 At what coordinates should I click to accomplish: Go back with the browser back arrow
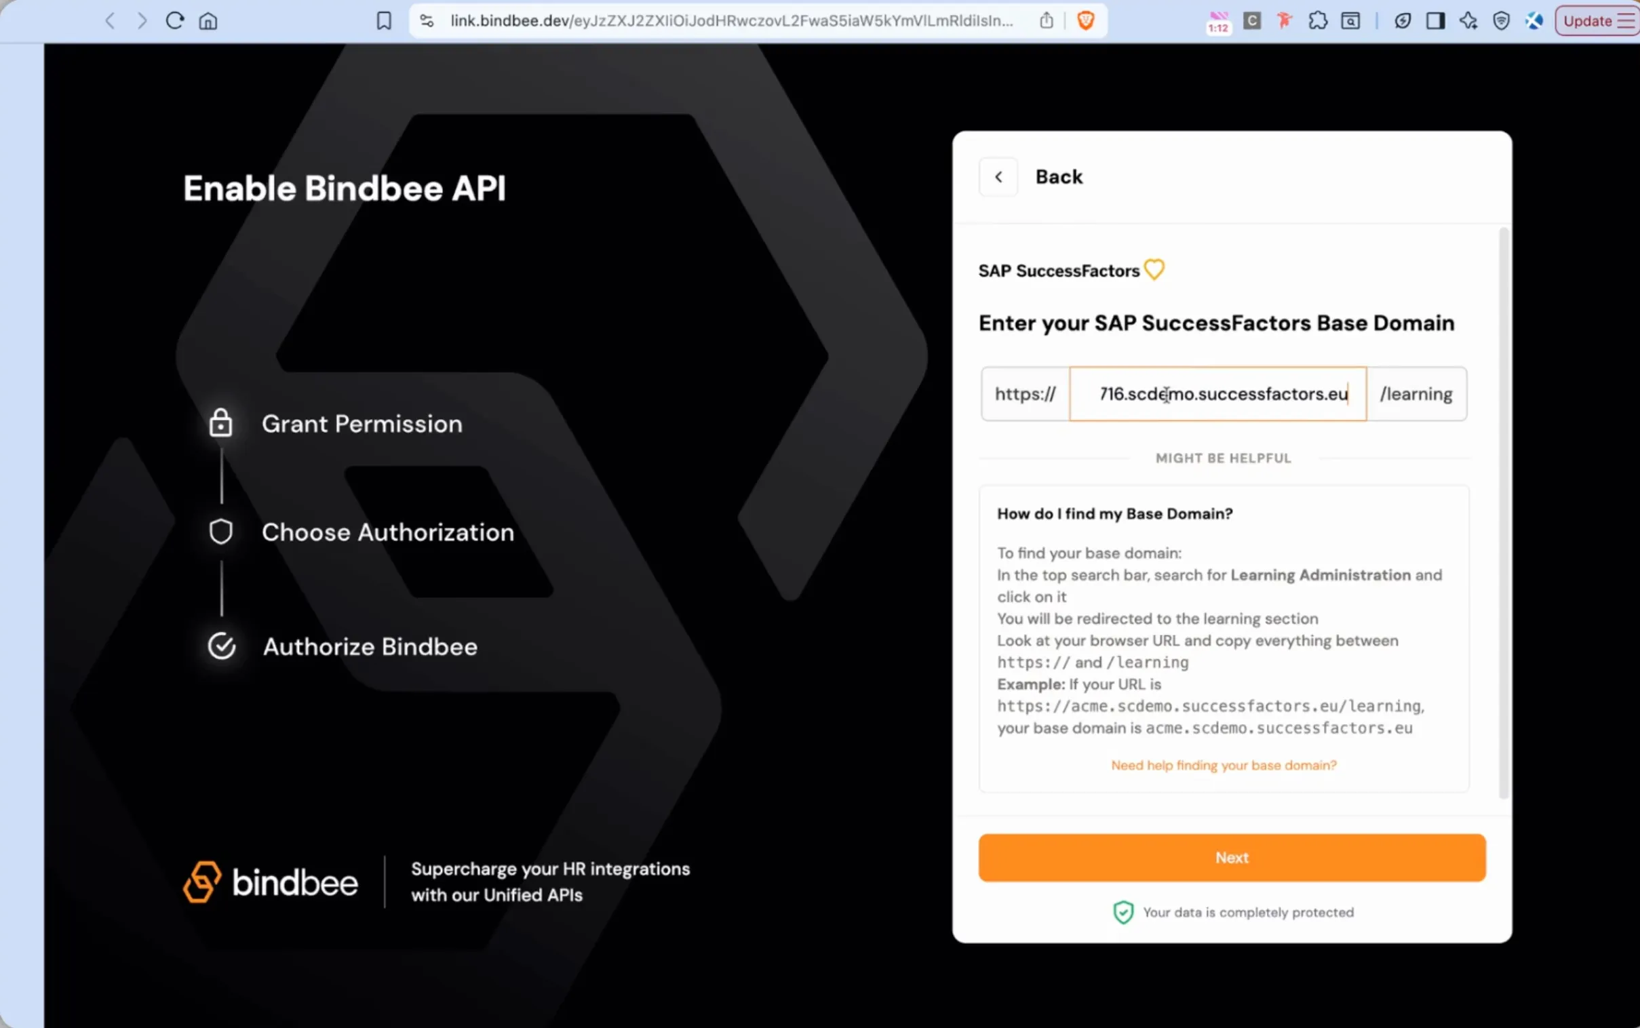click(110, 21)
